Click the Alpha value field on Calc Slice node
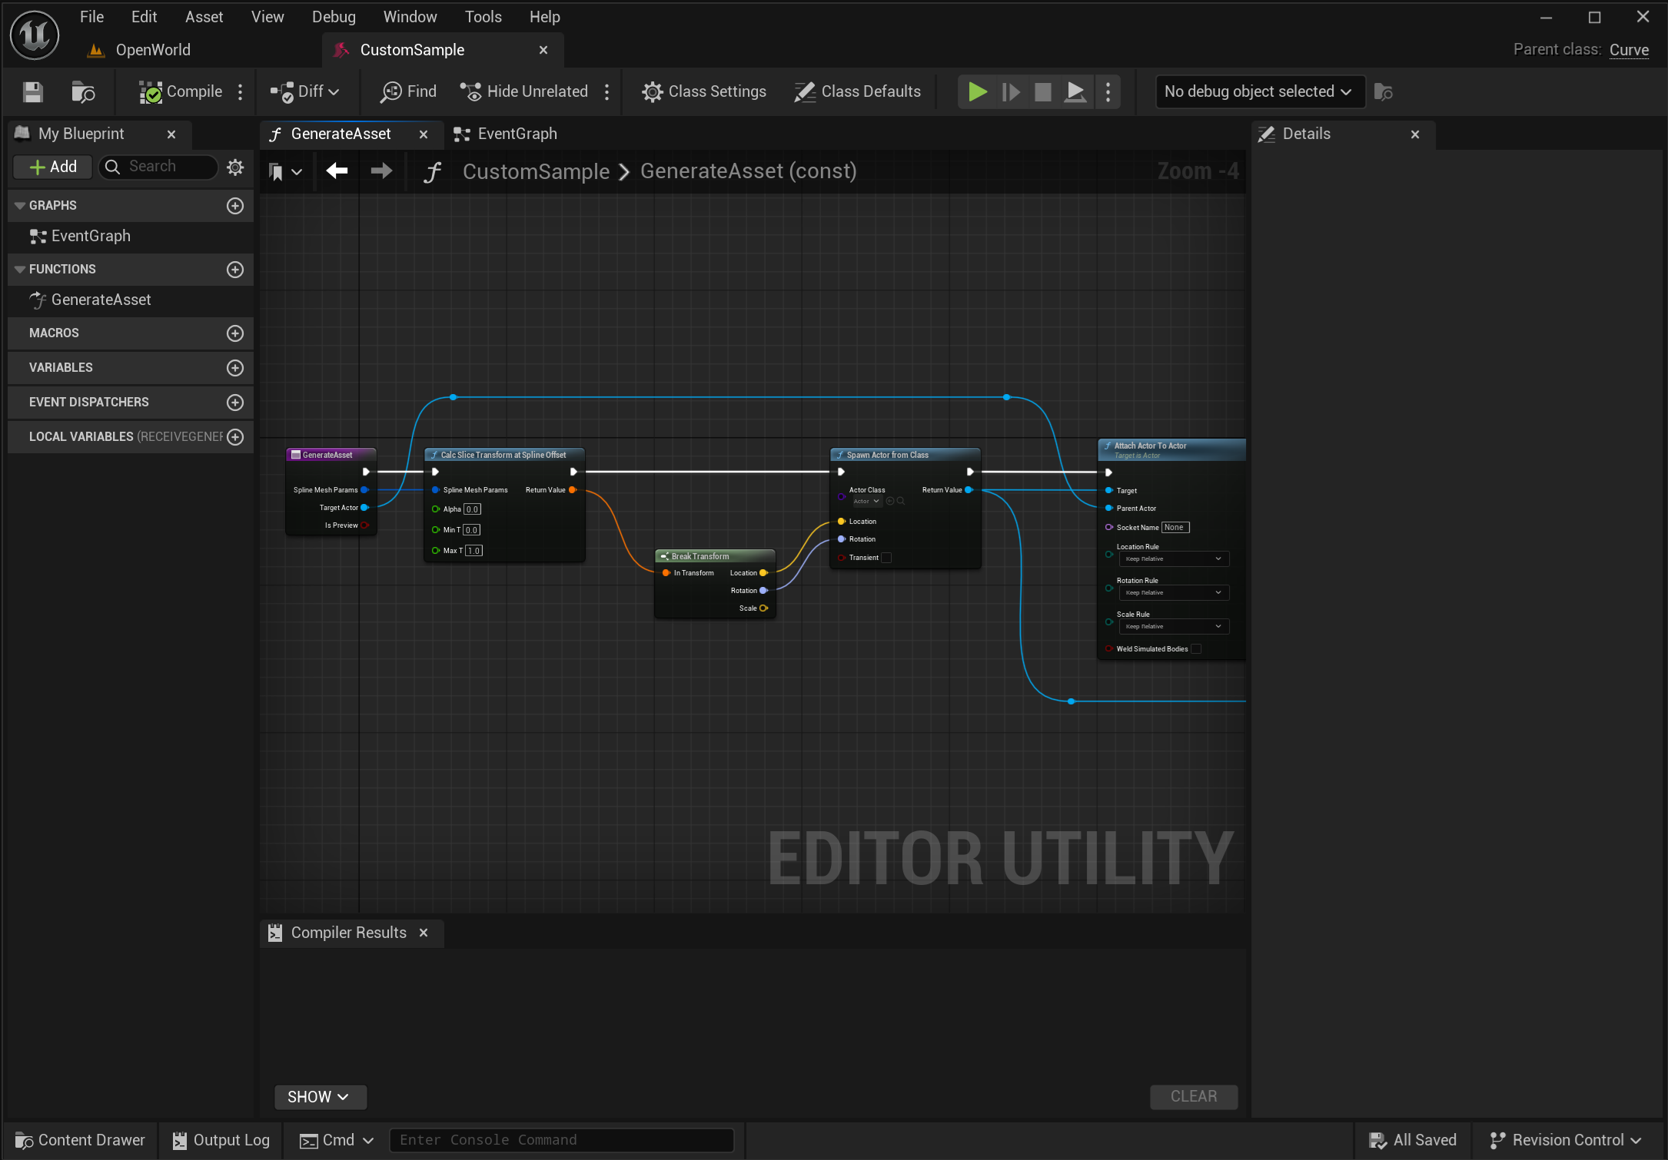This screenshot has height=1160, width=1668. click(473, 509)
